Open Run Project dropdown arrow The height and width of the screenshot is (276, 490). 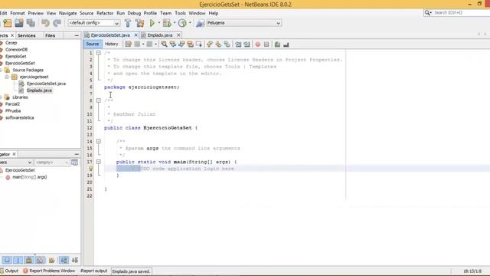coord(158,23)
